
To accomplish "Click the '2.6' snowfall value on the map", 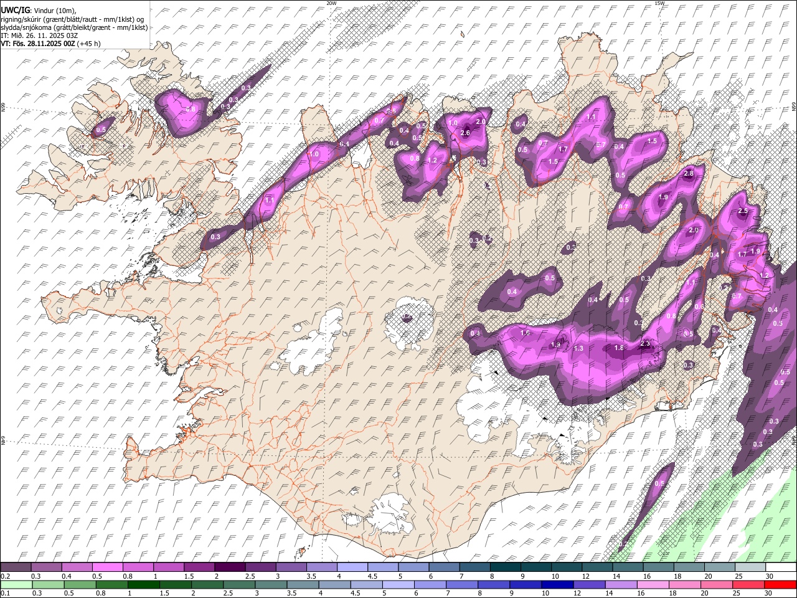I will coord(465,133).
